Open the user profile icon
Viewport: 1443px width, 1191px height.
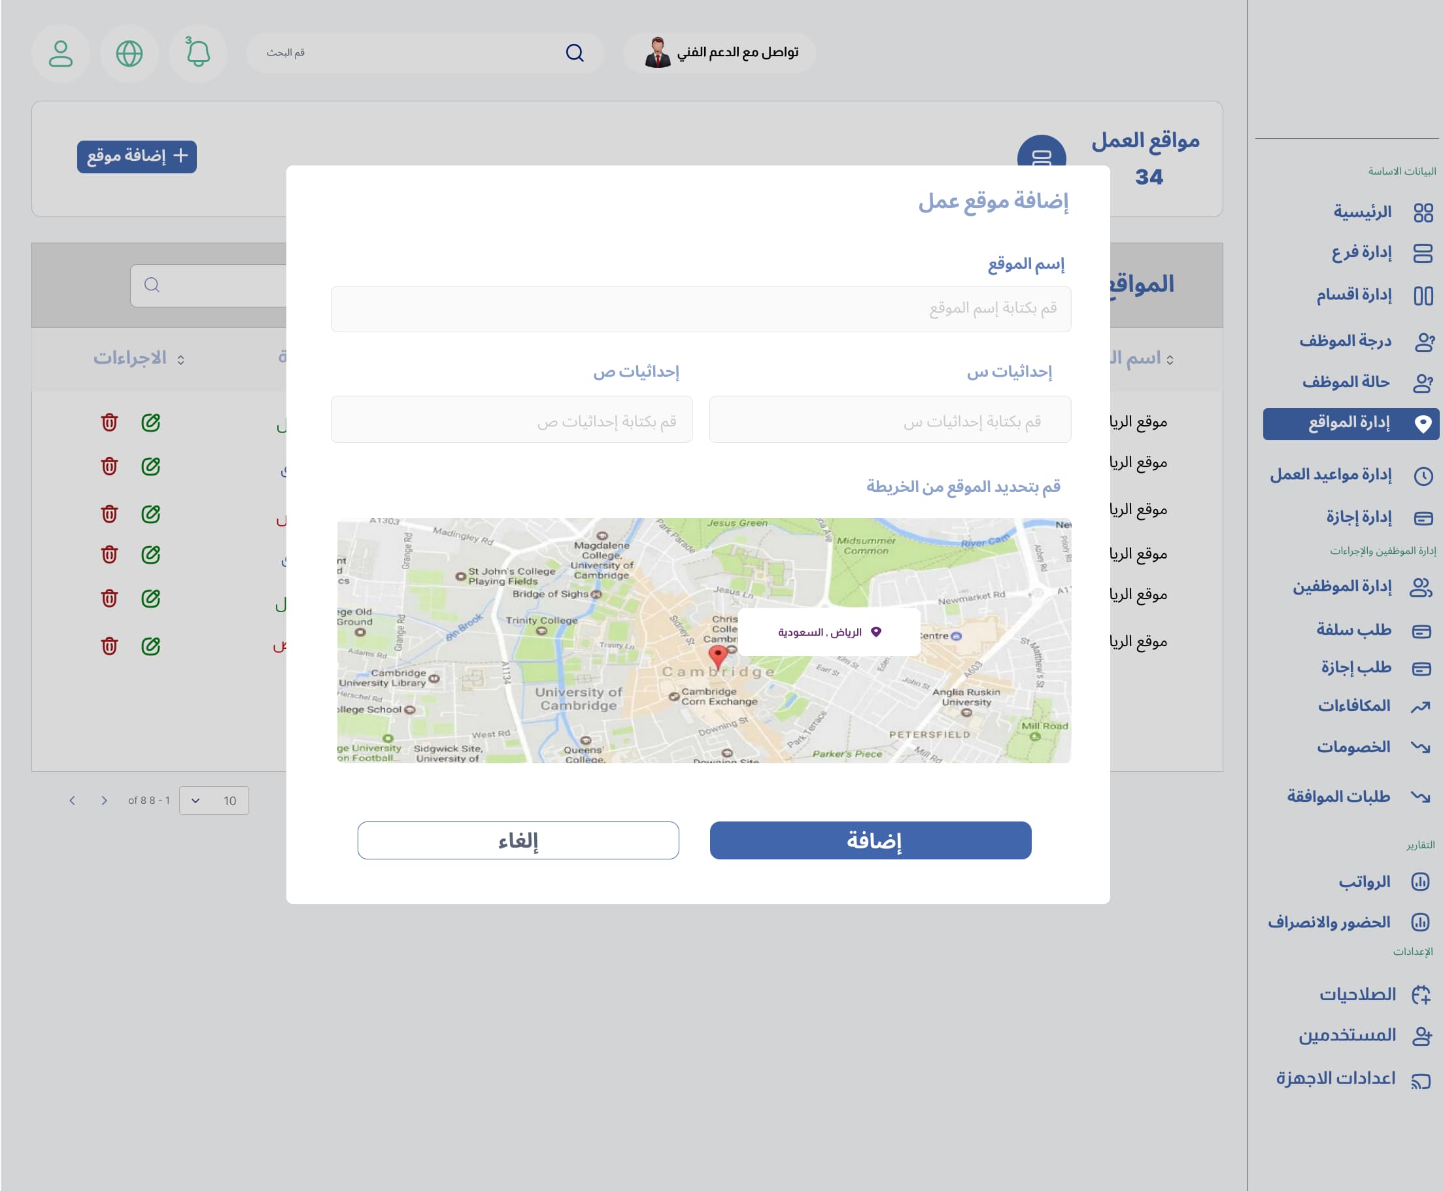point(60,52)
